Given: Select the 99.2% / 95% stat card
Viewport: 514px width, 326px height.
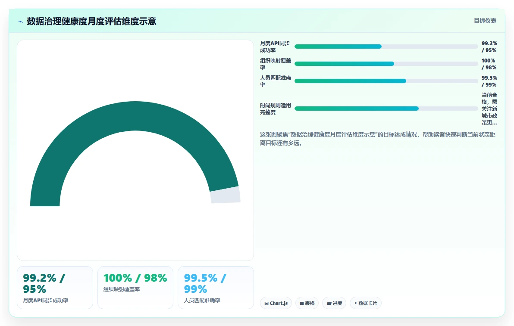Looking at the screenshot, I should tap(55, 288).
